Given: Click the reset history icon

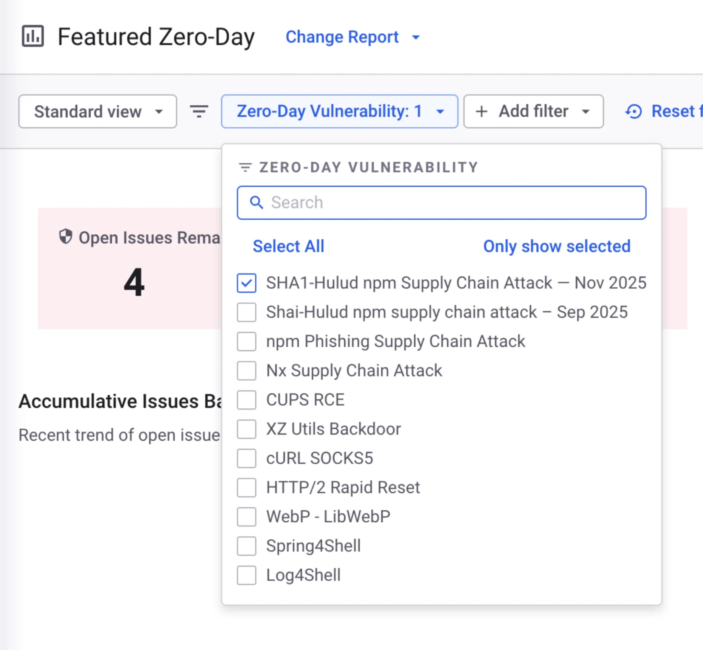Looking at the screenshot, I should pyautogui.click(x=634, y=112).
